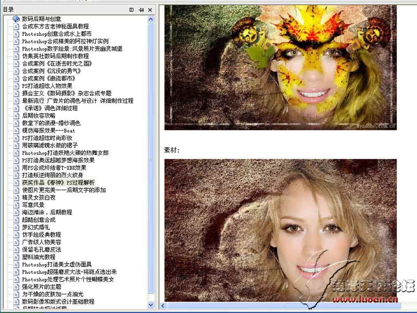Click the page icon beside 打造叛逆绚丽的烈火纹身
417x313 pixels.
point(16,175)
